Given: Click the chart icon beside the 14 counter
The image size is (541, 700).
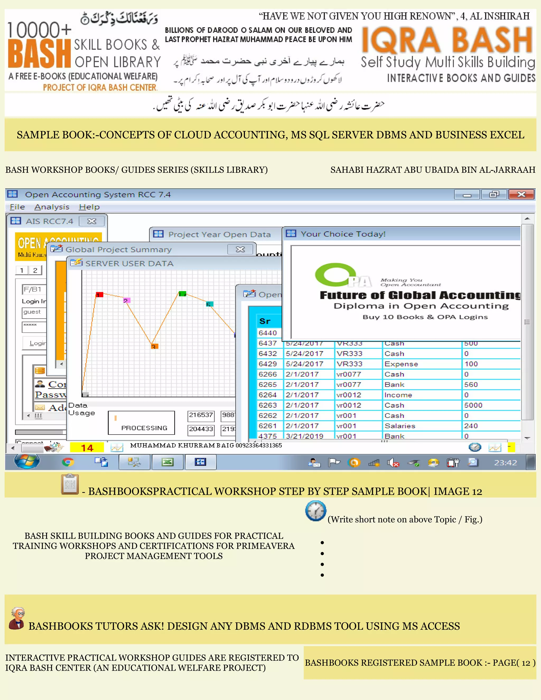Looking at the screenshot, I should point(117,447).
